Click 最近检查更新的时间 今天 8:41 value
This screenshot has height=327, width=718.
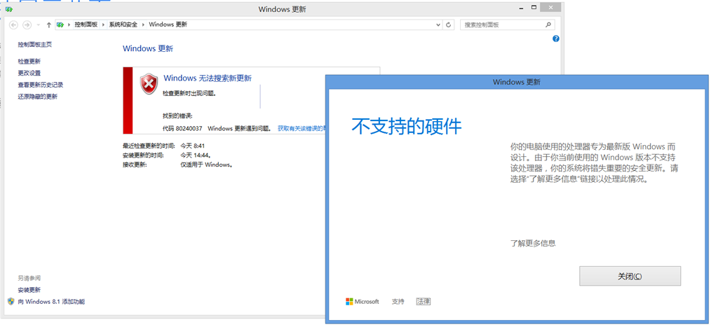coord(192,146)
